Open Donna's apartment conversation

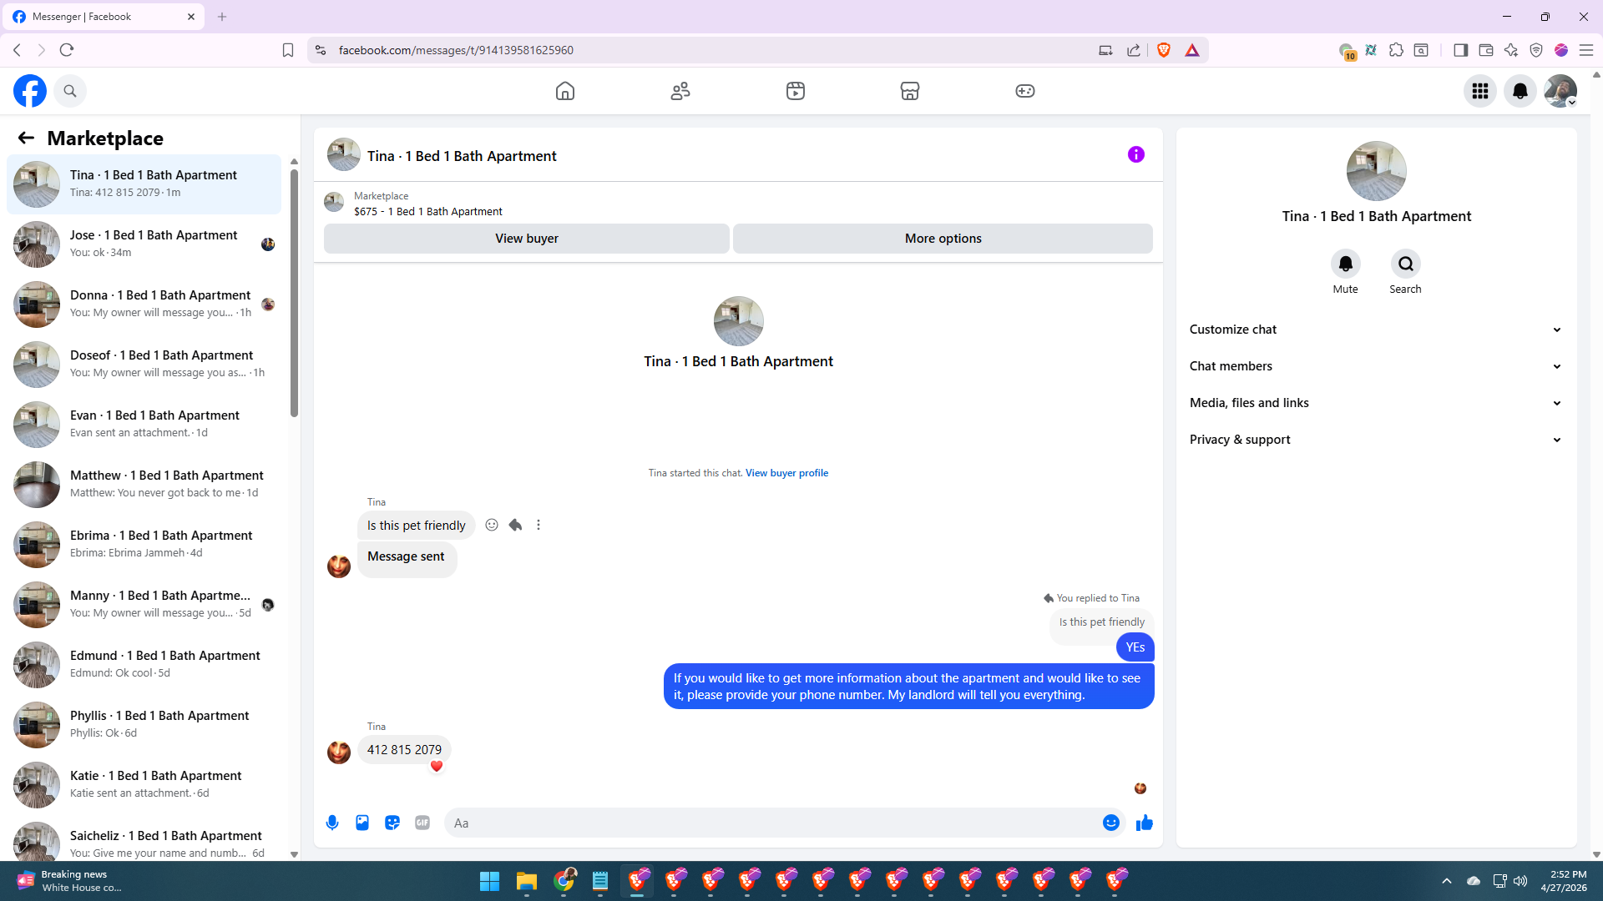click(x=144, y=305)
